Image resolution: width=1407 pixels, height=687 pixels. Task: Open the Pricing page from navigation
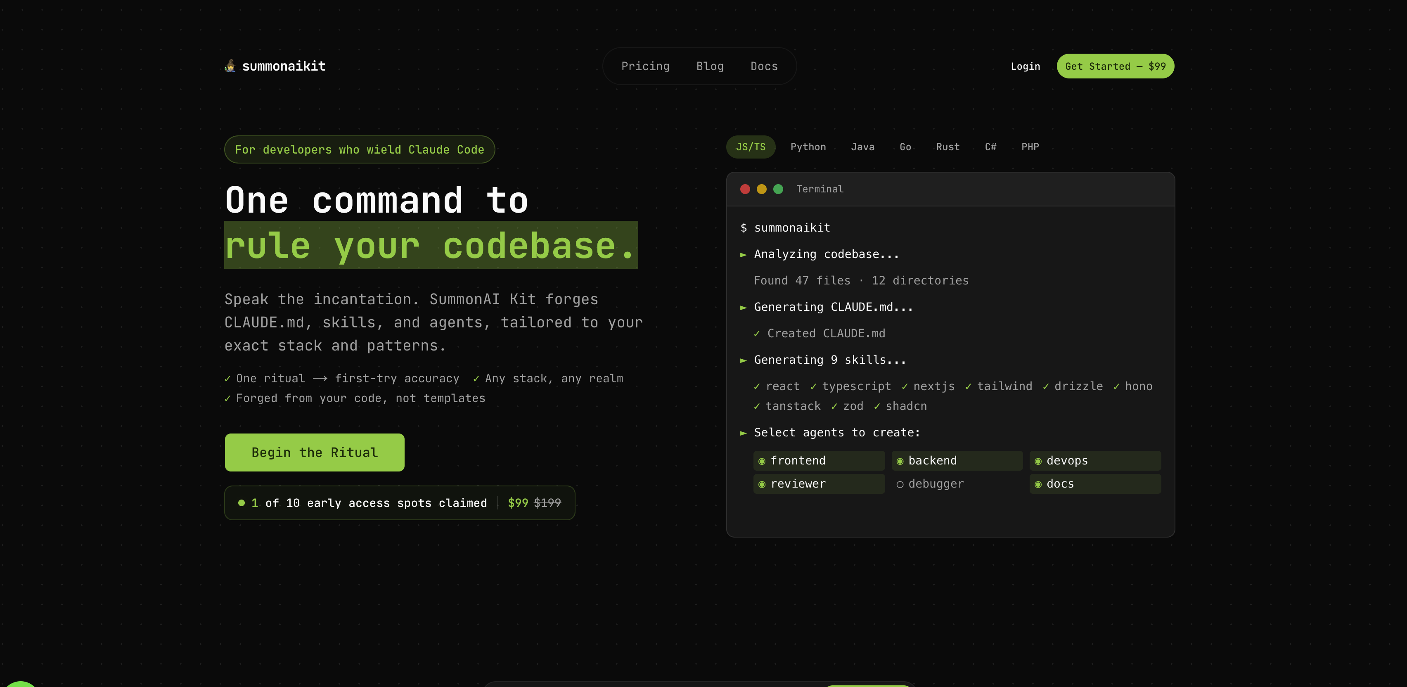tap(645, 66)
